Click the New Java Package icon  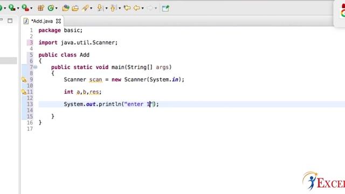point(41,8)
